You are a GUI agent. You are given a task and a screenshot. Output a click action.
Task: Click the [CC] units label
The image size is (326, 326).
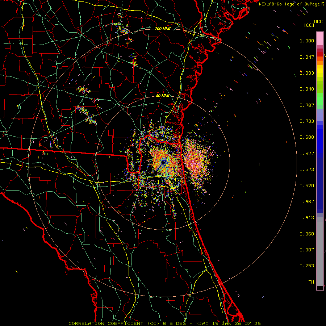pos(309,25)
